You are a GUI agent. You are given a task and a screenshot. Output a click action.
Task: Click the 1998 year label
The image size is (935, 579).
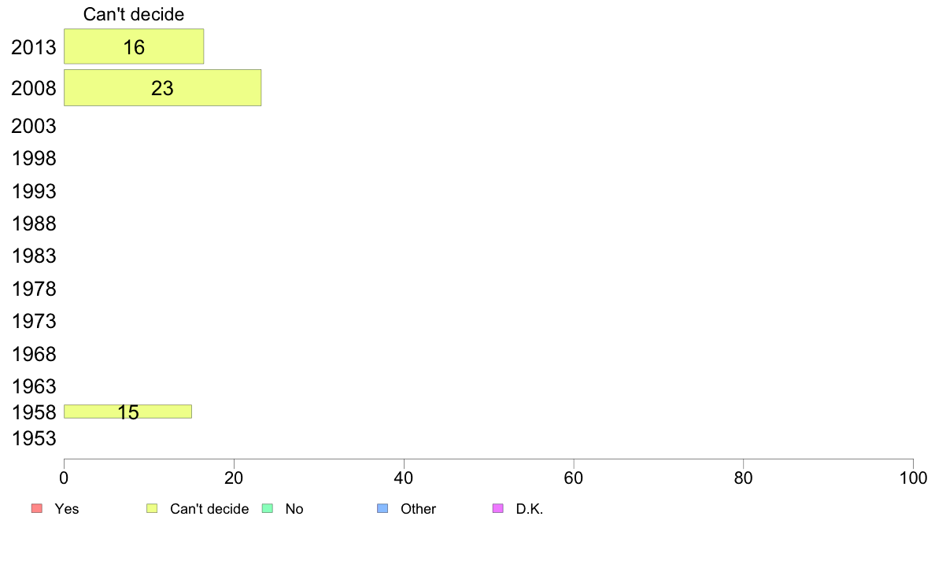(x=34, y=159)
